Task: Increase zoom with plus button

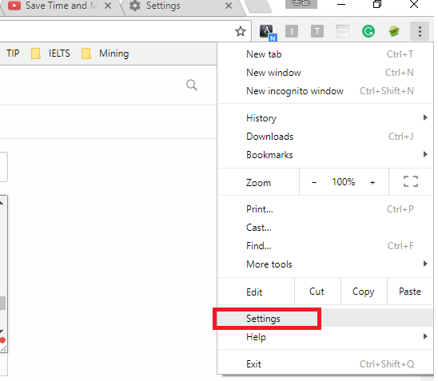Action: click(372, 183)
